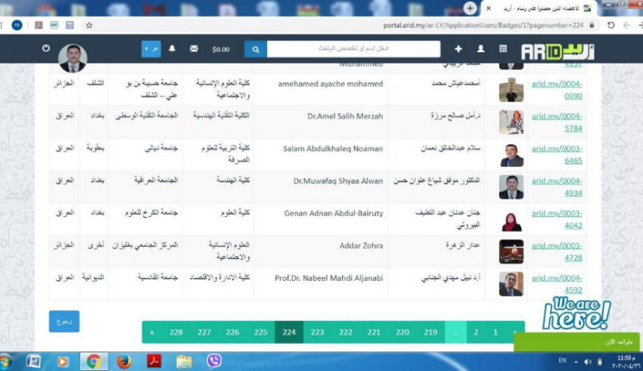Viewport: 643px width, 371px height.
Task: Open the bell notifications icon
Action: pos(172,49)
